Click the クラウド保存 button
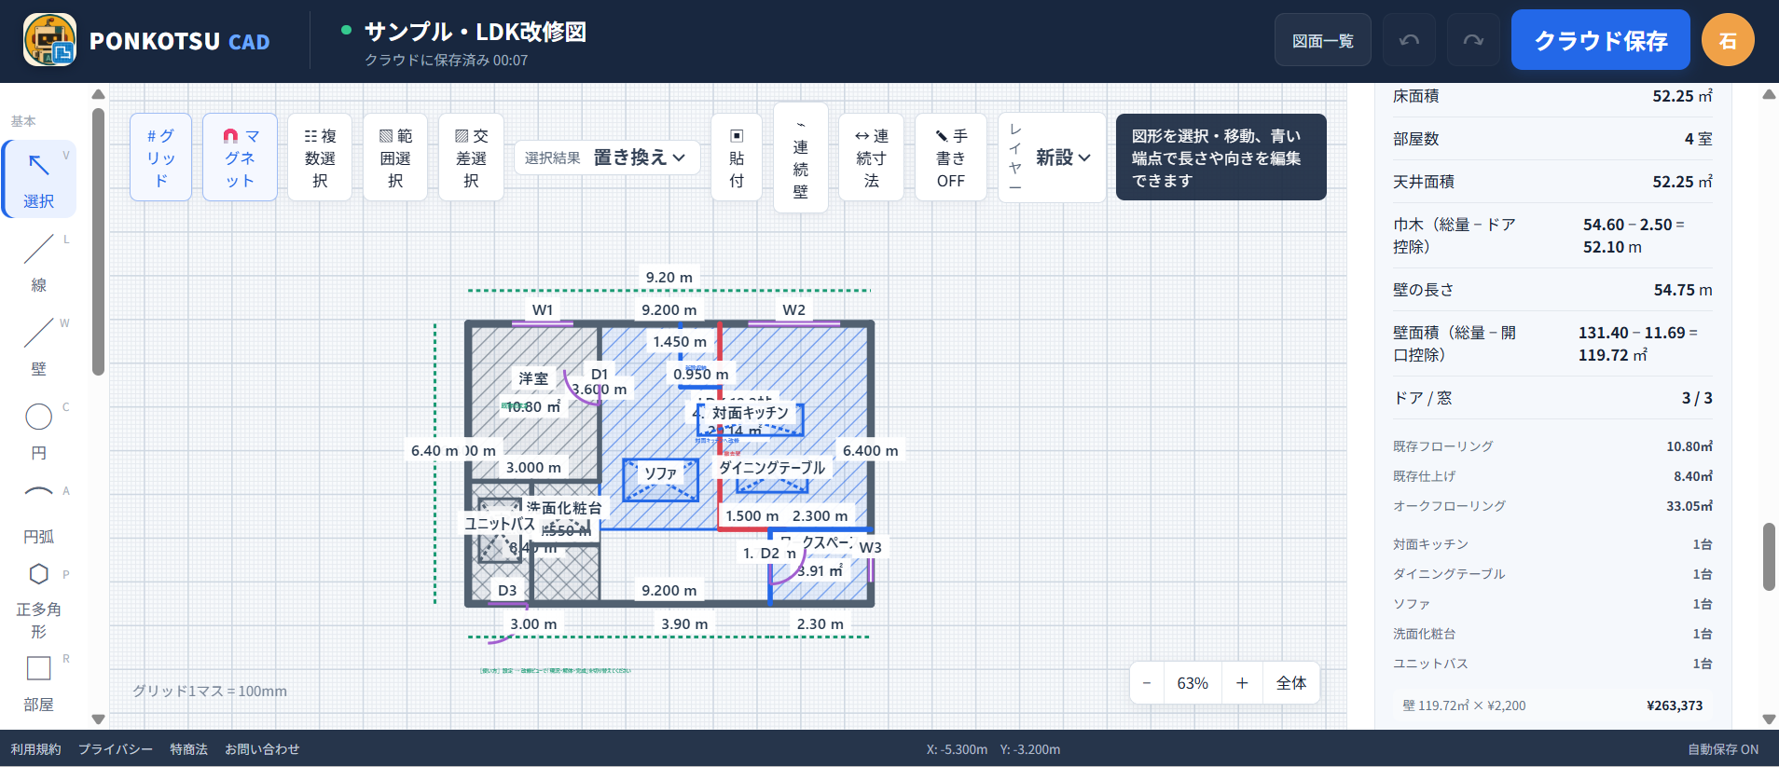 coord(1601,40)
